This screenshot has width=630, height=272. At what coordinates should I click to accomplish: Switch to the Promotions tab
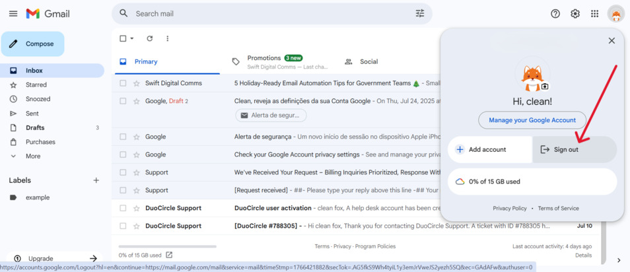coord(281,62)
